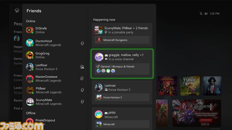Viewport: 232px width, 130px height.
Task: Click headset icon beside PitBear
Action: 82,90
